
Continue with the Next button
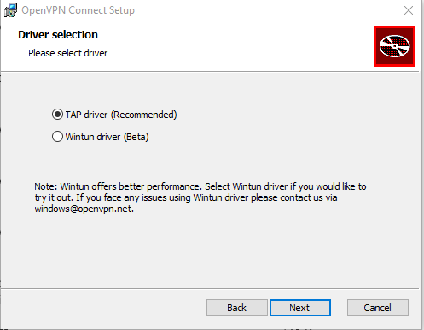(x=300, y=308)
